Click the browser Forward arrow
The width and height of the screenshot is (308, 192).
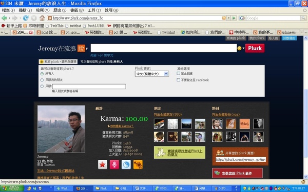(14, 18)
